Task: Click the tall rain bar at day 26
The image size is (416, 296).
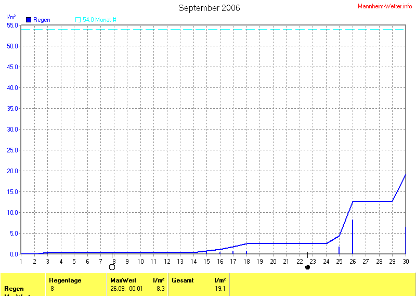Action: point(353,237)
